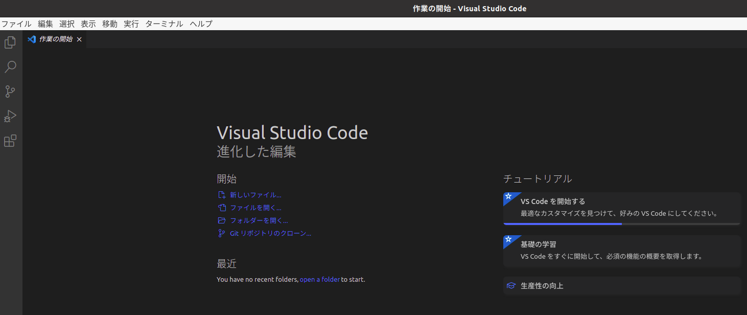Close the 作業の開始 tab
Screen dimensions: 747x315
pyautogui.click(x=79, y=39)
